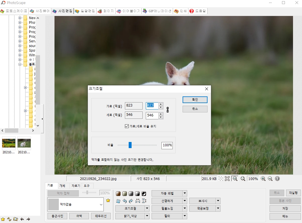Image resolution: width=302 pixels, height=223 pixels.
Task: Click 확인 in the 크기조절 dialog
Action: [195, 100]
